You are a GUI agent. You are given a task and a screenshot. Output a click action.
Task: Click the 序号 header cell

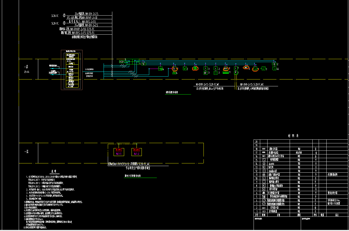click(x=257, y=215)
